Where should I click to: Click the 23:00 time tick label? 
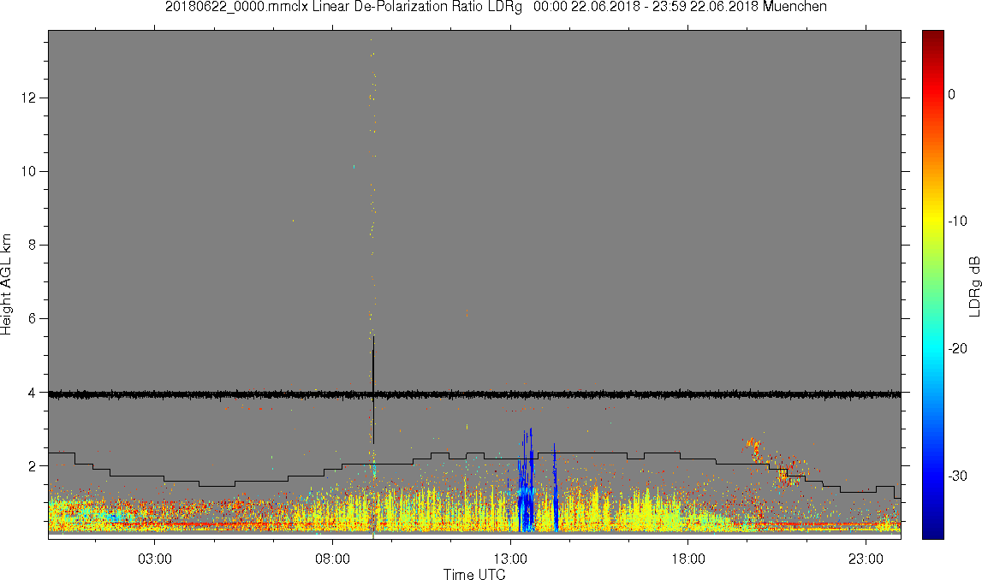[x=866, y=559]
